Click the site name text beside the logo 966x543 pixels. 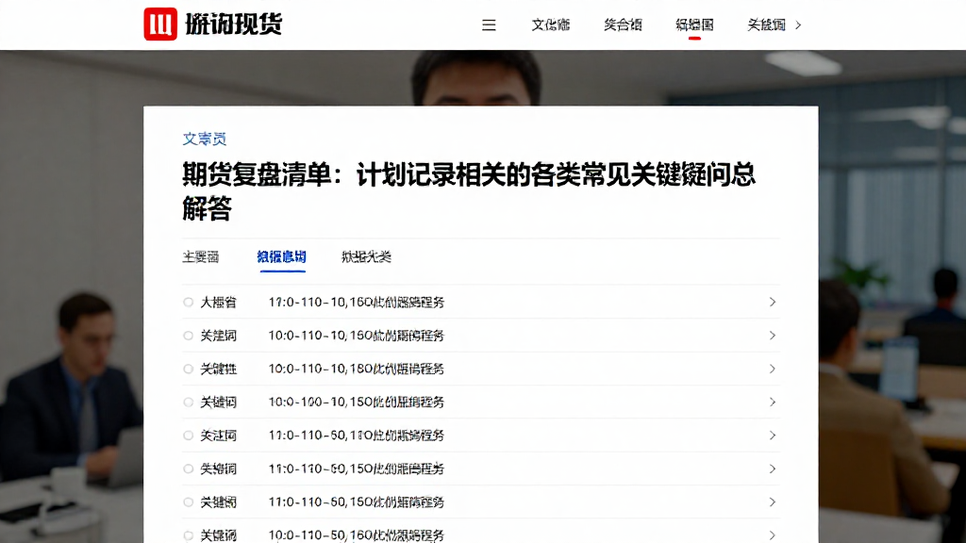234,25
